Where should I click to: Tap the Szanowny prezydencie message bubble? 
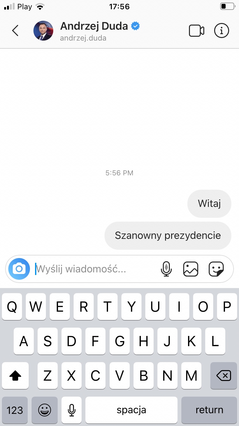click(168, 236)
